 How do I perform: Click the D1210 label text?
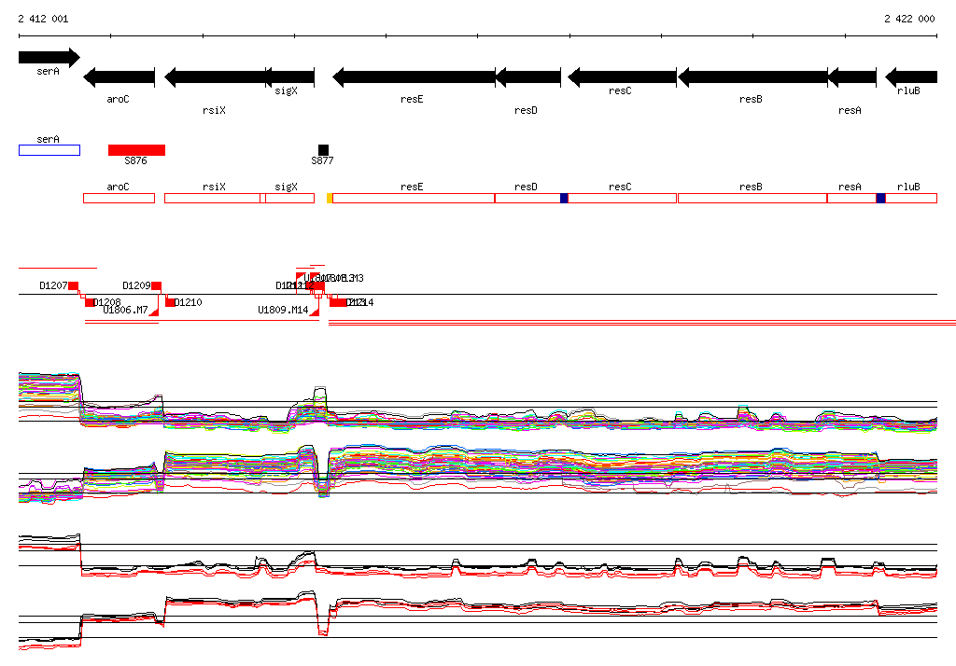(189, 302)
